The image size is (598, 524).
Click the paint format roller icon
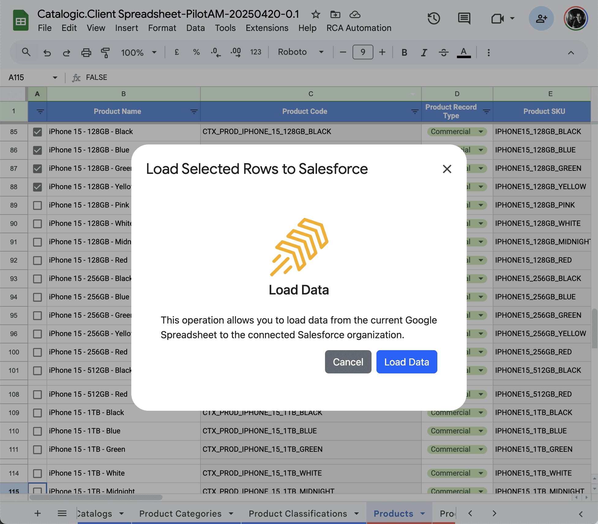pyautogui.click(x=105, y=52)
